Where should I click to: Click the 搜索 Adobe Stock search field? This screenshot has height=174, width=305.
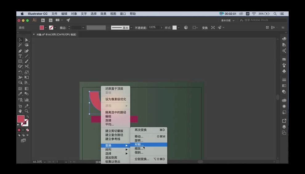263,20
